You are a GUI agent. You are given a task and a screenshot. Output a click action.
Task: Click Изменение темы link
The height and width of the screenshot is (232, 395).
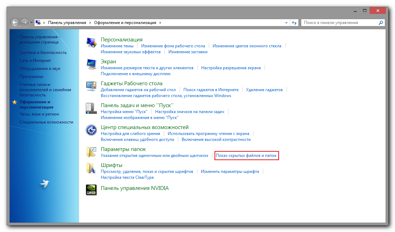(117, 46)
